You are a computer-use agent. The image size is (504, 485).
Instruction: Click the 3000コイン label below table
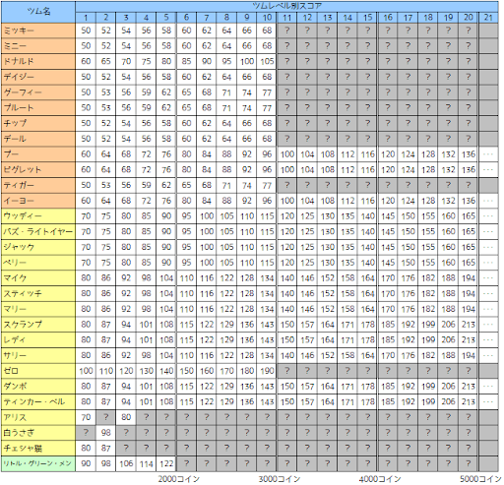(x=280, y=479)
